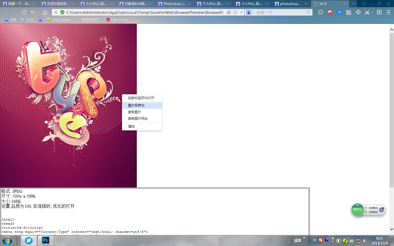Screen dimensions: 394x246
Task: Click into the '百度一下' search box
Action: [280, 12]
